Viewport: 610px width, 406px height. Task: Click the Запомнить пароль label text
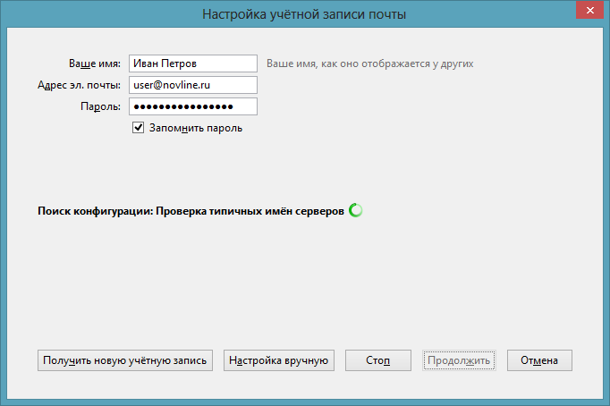[x=195, y=128]
